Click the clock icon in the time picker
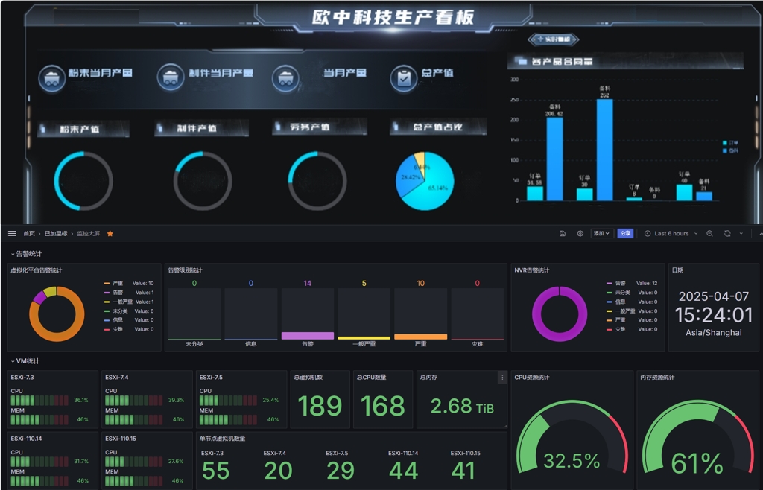 [648, 233]
